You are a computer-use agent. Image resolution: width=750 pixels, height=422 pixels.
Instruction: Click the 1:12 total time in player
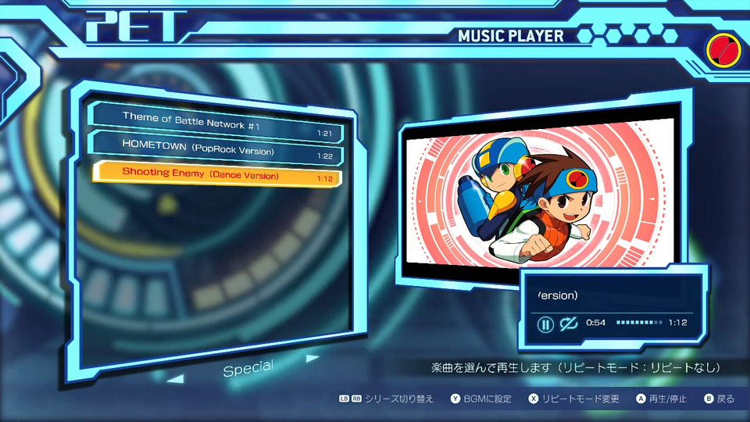[x=678, y=323]
